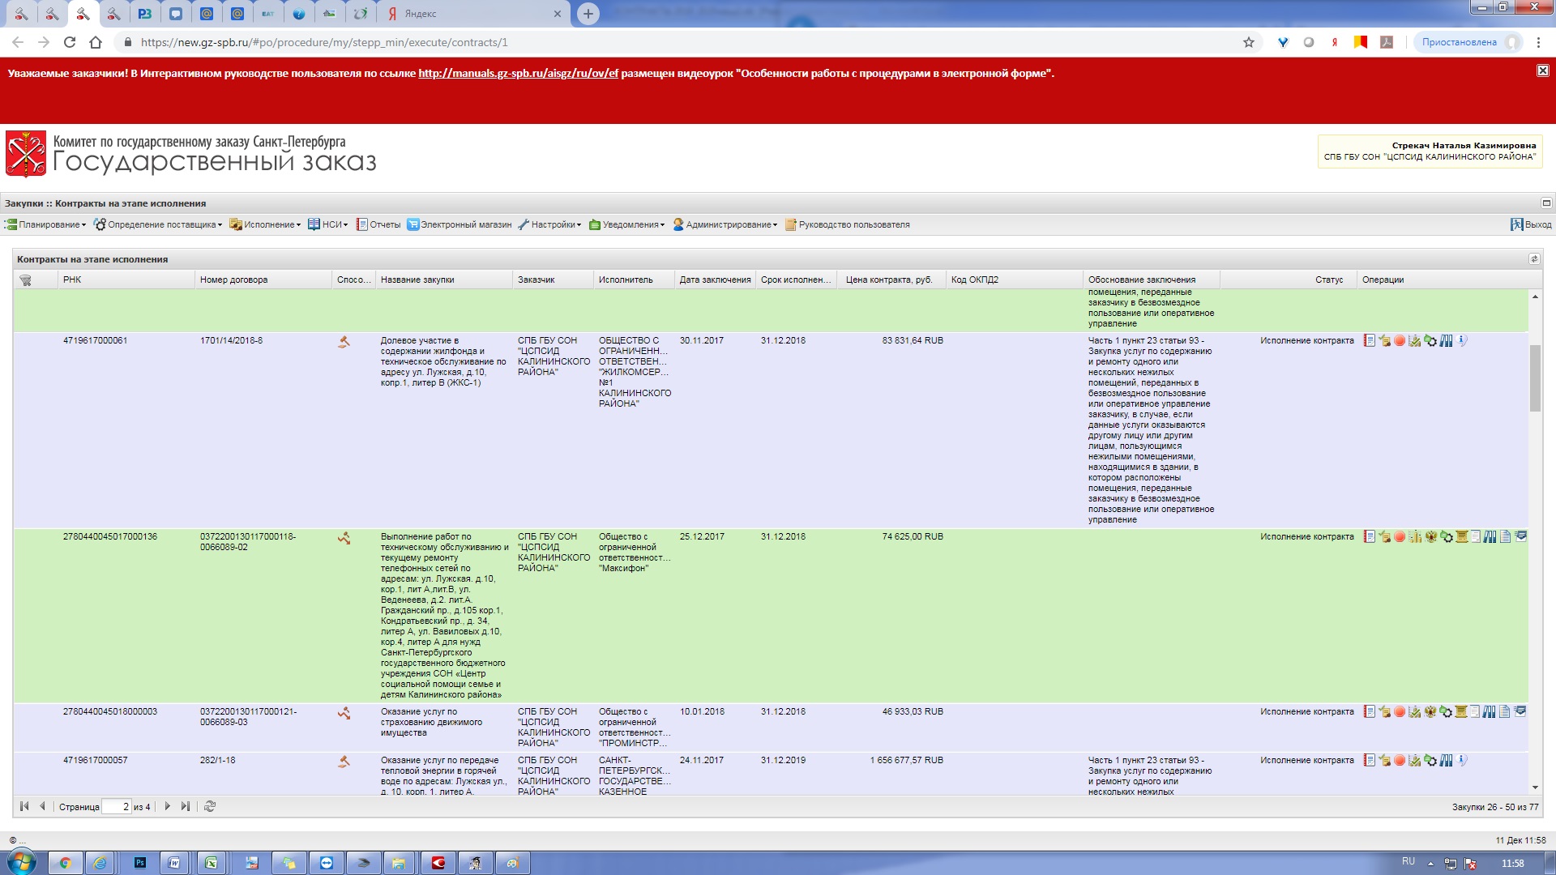The image size is (1556, 875).
Task: Click the filter icon in the table header
Action: click(26, 280)
